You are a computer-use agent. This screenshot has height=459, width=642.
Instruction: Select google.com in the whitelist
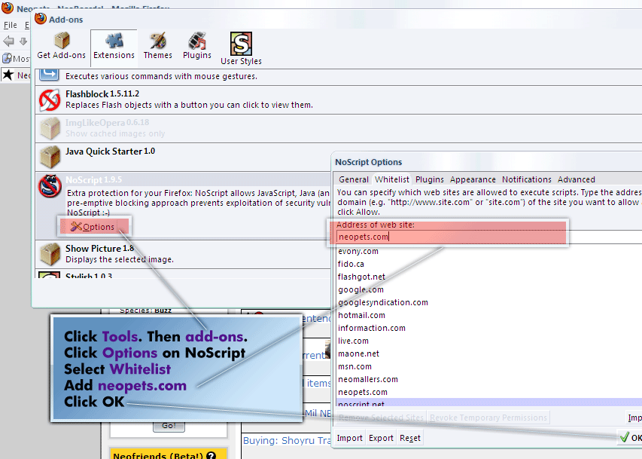tap(489, 289)
